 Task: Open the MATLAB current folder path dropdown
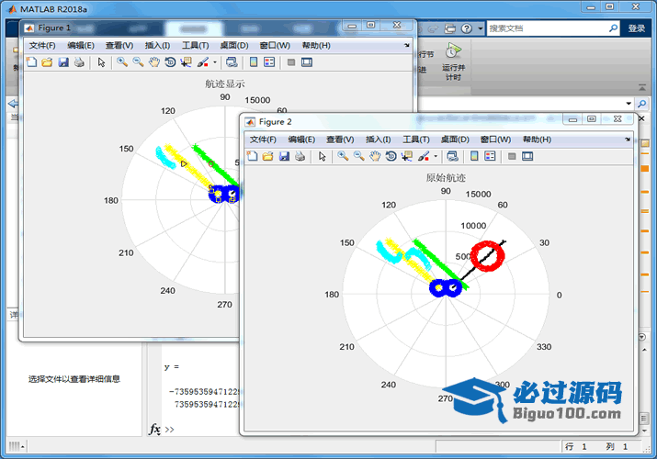tap(629, 103)
